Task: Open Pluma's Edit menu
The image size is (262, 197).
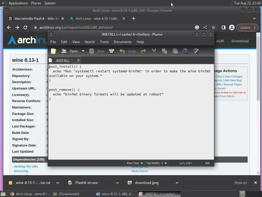Action: coord(64,42)
